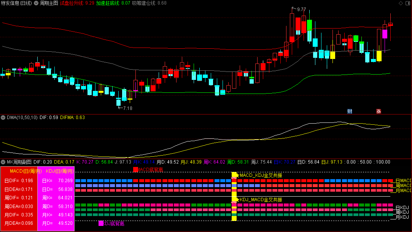
Task: Click the KDJ_MACD金叉共振 signal label
Action: pos(261,200)
